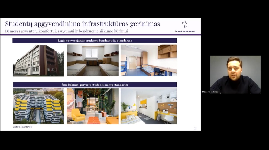Screen dimensions: 269x150
Task: Click the 'Pastaba: Student Depot' footnote
Action: pyautogui.click(x=23, y=127)
